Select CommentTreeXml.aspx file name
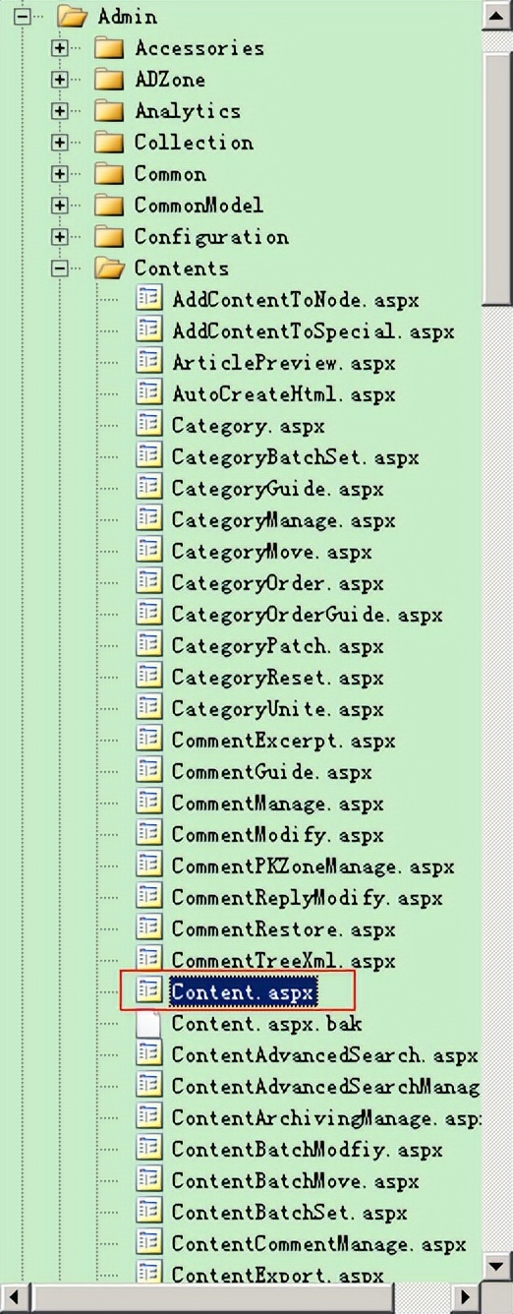 [x=283, y=962]
